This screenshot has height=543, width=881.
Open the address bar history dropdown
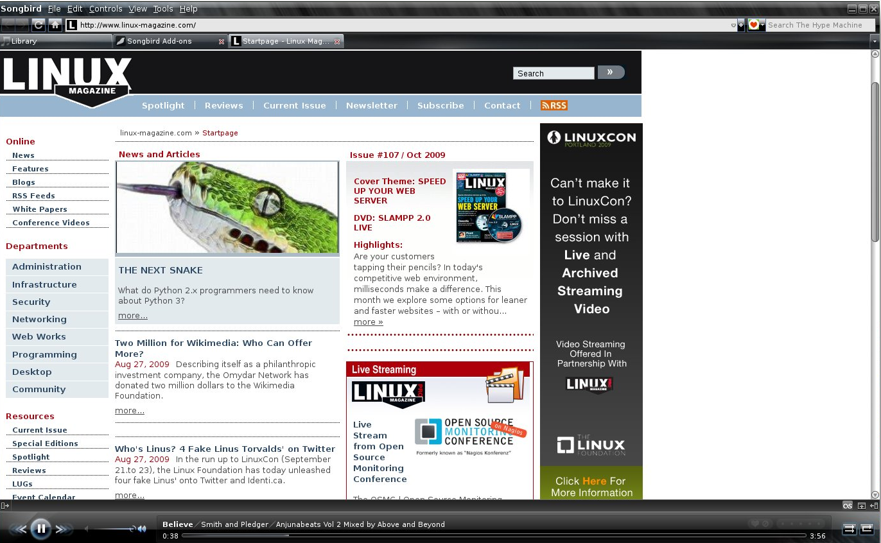(734, 26)
